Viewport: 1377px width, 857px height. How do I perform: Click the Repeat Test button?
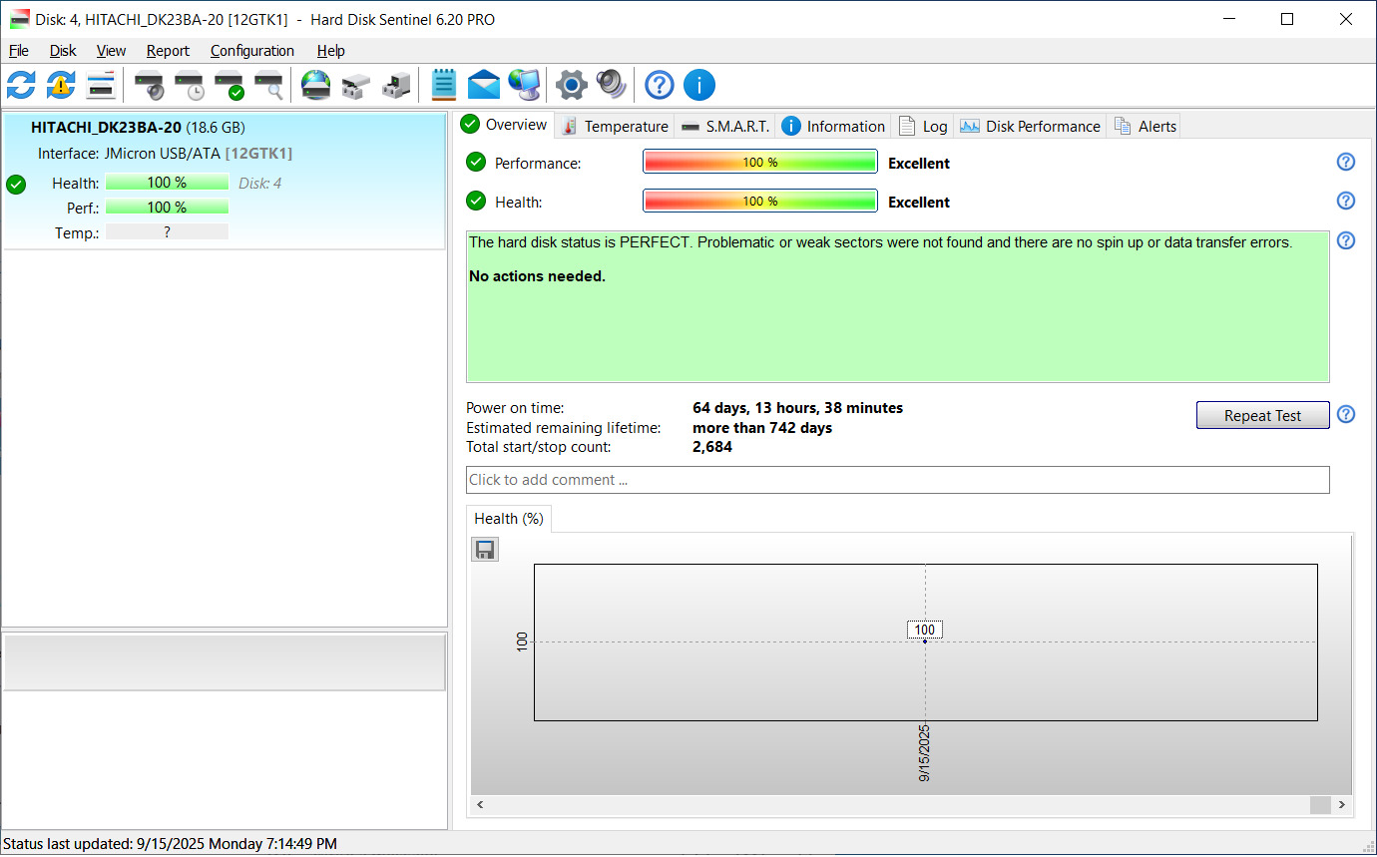coord(1263,415)
